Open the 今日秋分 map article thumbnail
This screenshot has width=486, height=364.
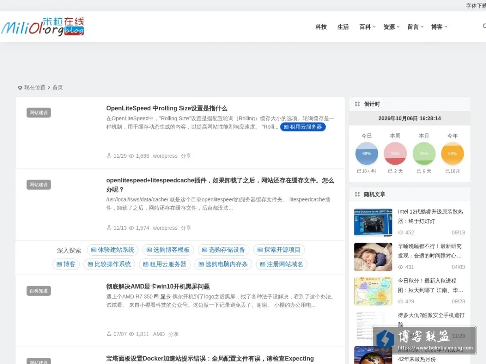tap(373, 291)
